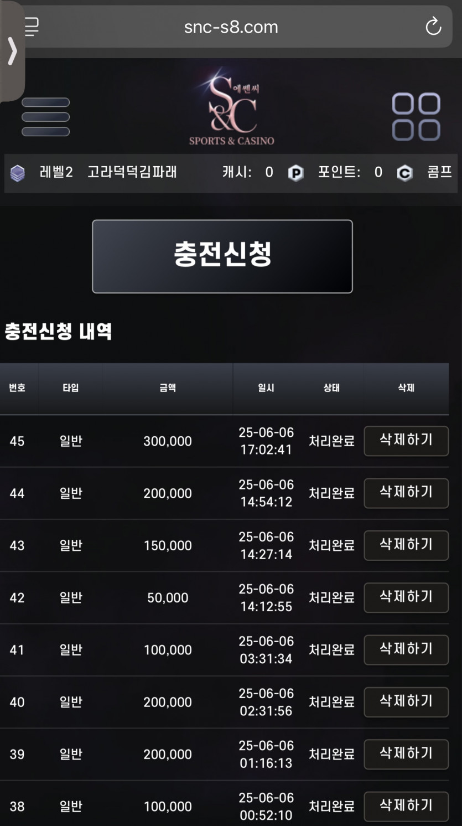The image size is (462, 826).
Task: Expand the side panel chevron handle
Action: (x=12, y=51)
